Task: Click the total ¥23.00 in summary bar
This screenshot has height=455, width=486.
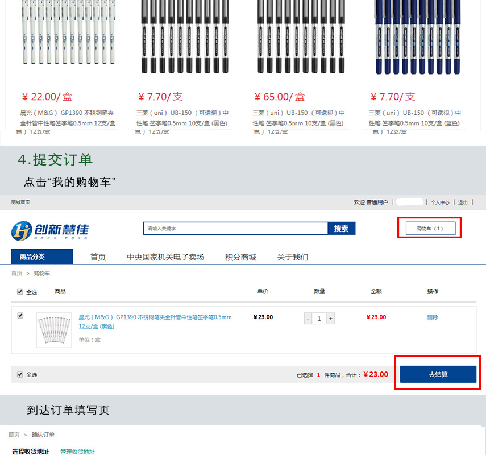Action: pos(376,374)
